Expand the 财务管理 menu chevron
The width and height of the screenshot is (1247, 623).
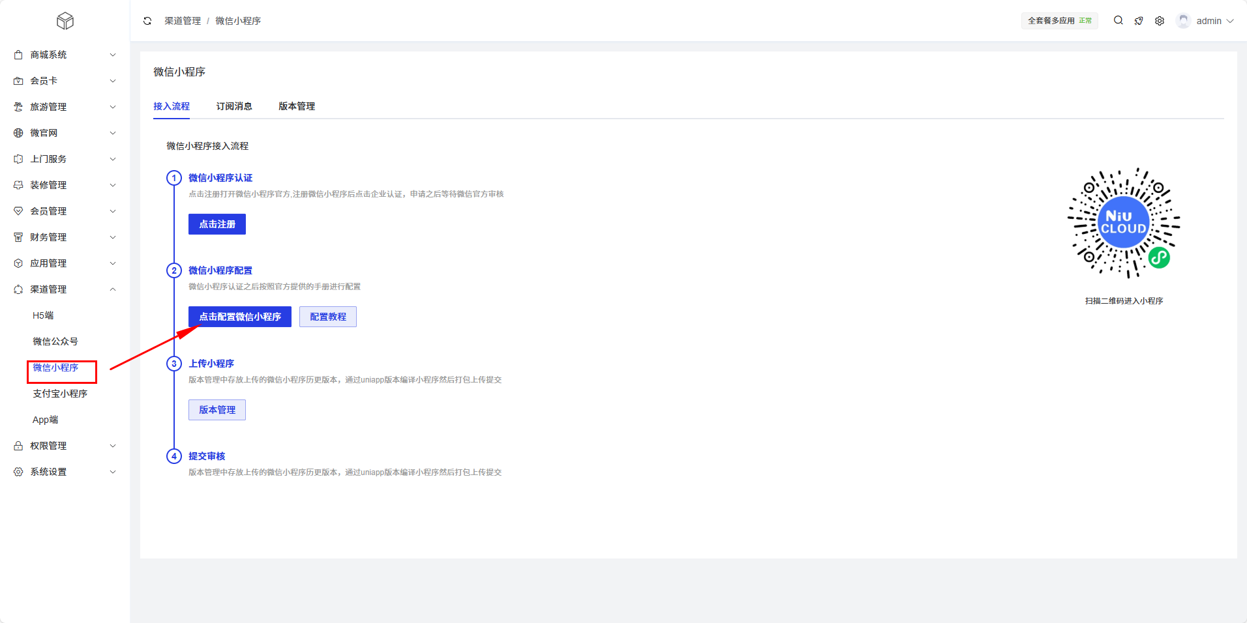pos(113,237)
